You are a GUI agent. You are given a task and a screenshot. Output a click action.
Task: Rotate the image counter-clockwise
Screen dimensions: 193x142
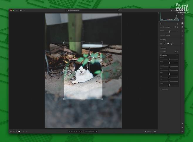pos(161,43)
